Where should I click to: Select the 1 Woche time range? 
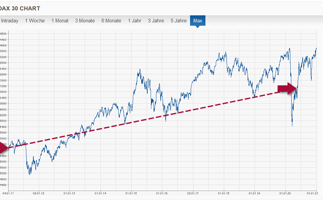click(35, 21)
